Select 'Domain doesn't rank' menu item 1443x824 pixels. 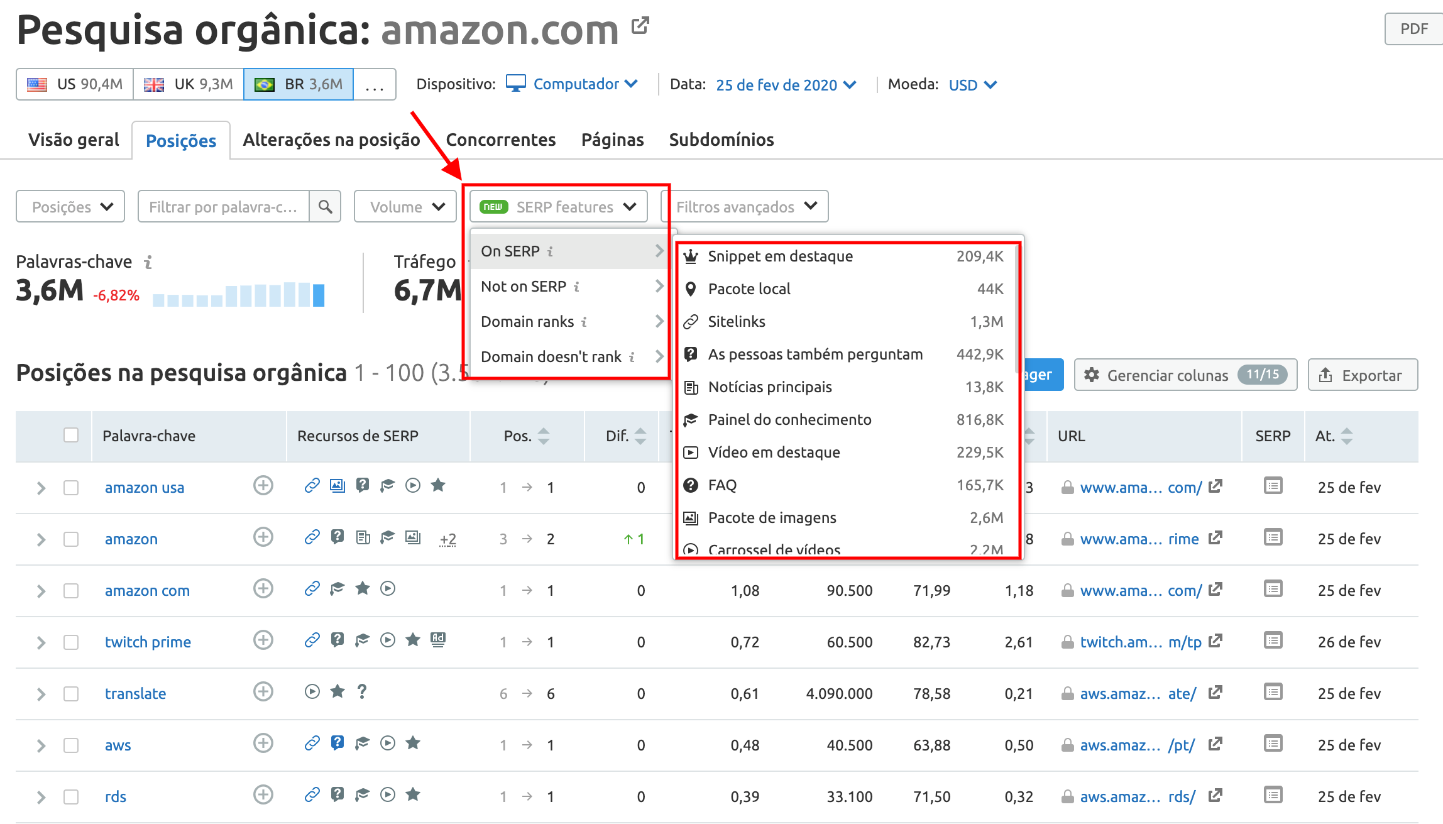coord(570,357)
